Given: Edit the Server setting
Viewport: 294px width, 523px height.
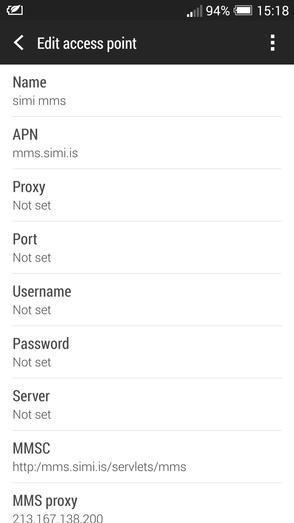Looking at the screenshot, I should pos(147,405).
